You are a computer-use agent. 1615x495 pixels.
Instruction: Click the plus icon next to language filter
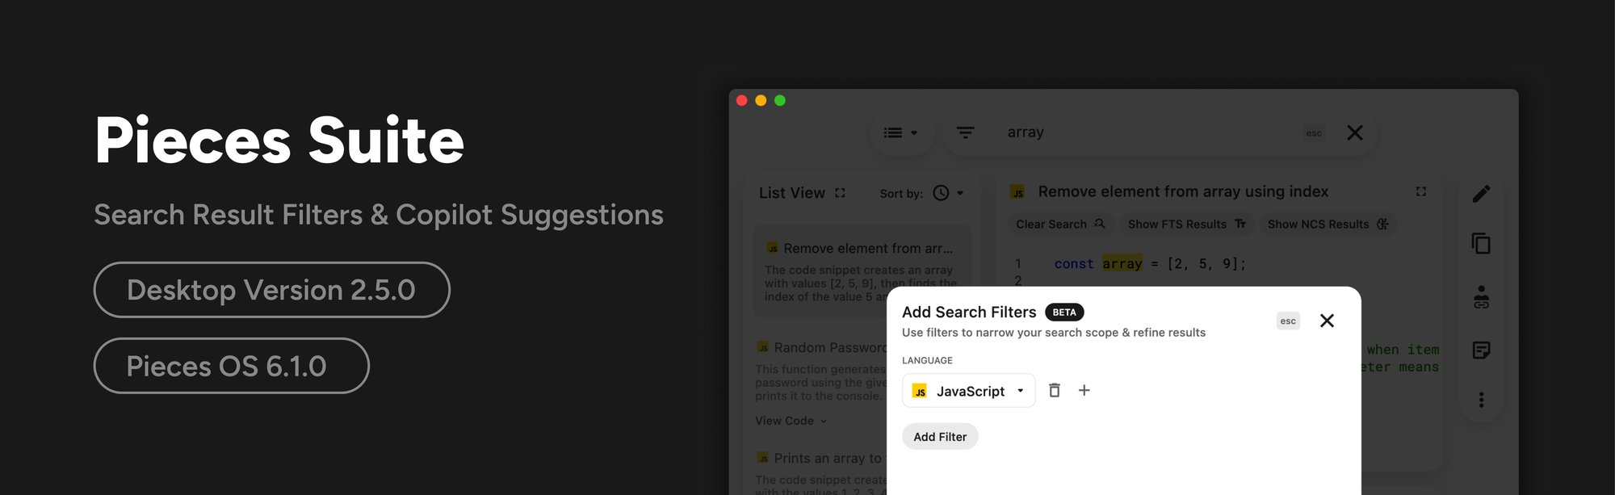pos(1084,391)
